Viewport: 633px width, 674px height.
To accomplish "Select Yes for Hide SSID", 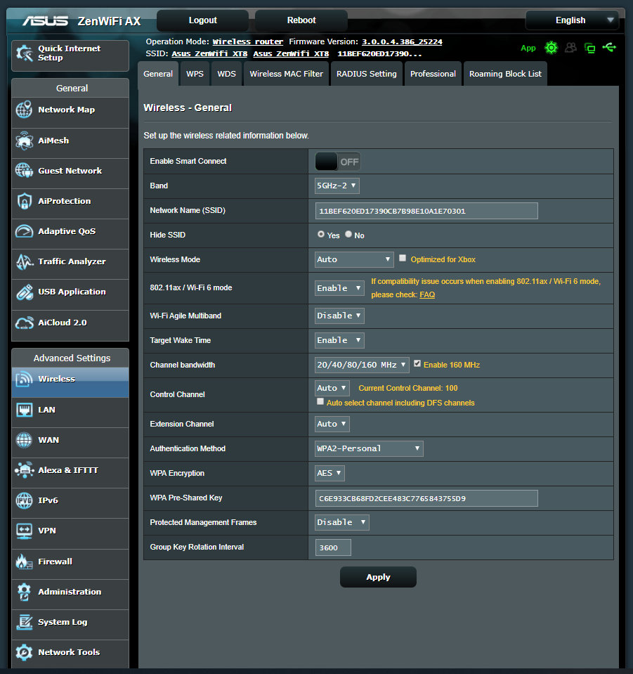I will (321, 234).
